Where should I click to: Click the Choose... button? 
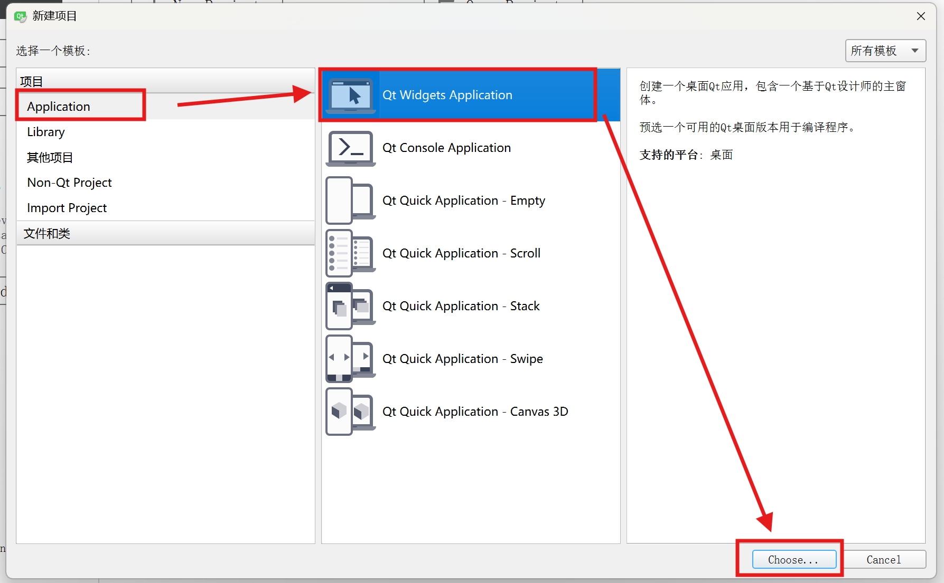point(794,560)
